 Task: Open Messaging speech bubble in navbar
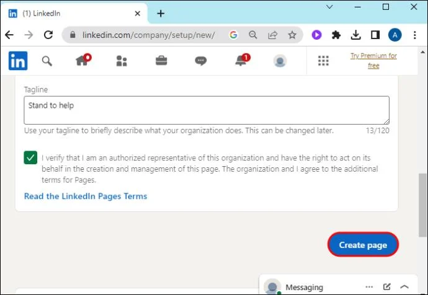click(201, 61)
